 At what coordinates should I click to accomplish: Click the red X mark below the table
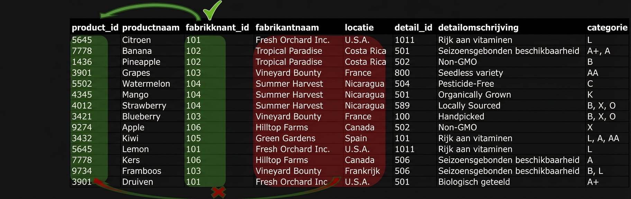point(218,192)
